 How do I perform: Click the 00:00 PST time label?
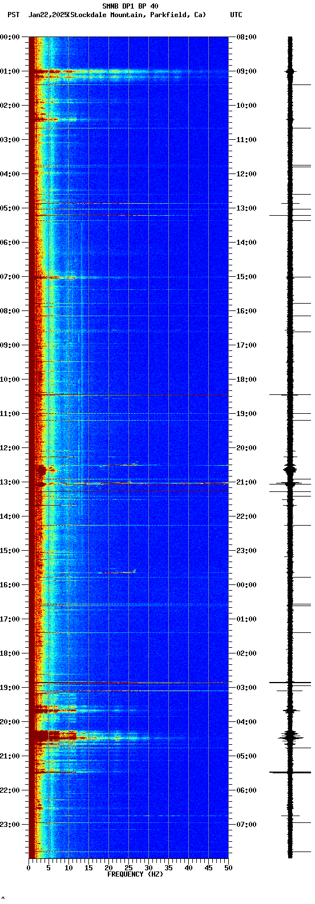(x=10, y=37)
